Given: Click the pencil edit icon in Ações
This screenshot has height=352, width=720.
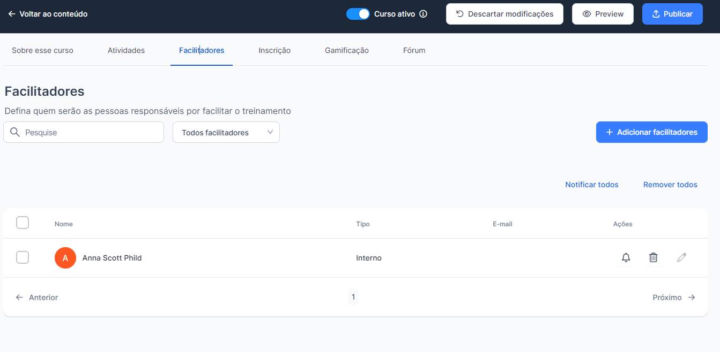Looking at the screenshot, I should (681, 258).
